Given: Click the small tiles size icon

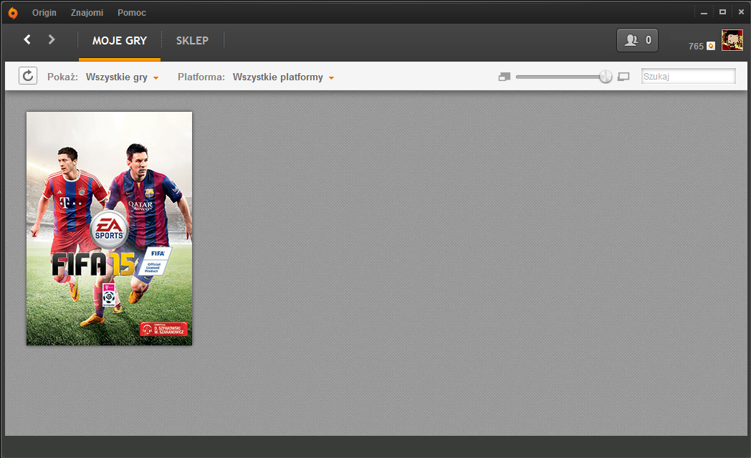Looking at the screenshot, I should [x=504, y=77].
